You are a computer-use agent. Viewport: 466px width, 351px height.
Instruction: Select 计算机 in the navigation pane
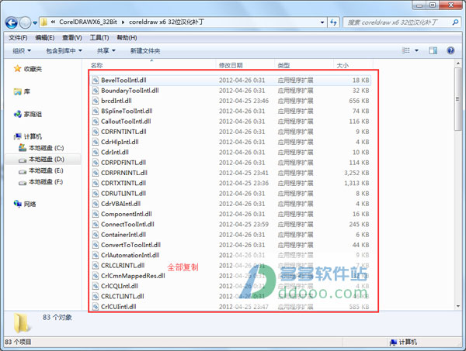(28, 136)
